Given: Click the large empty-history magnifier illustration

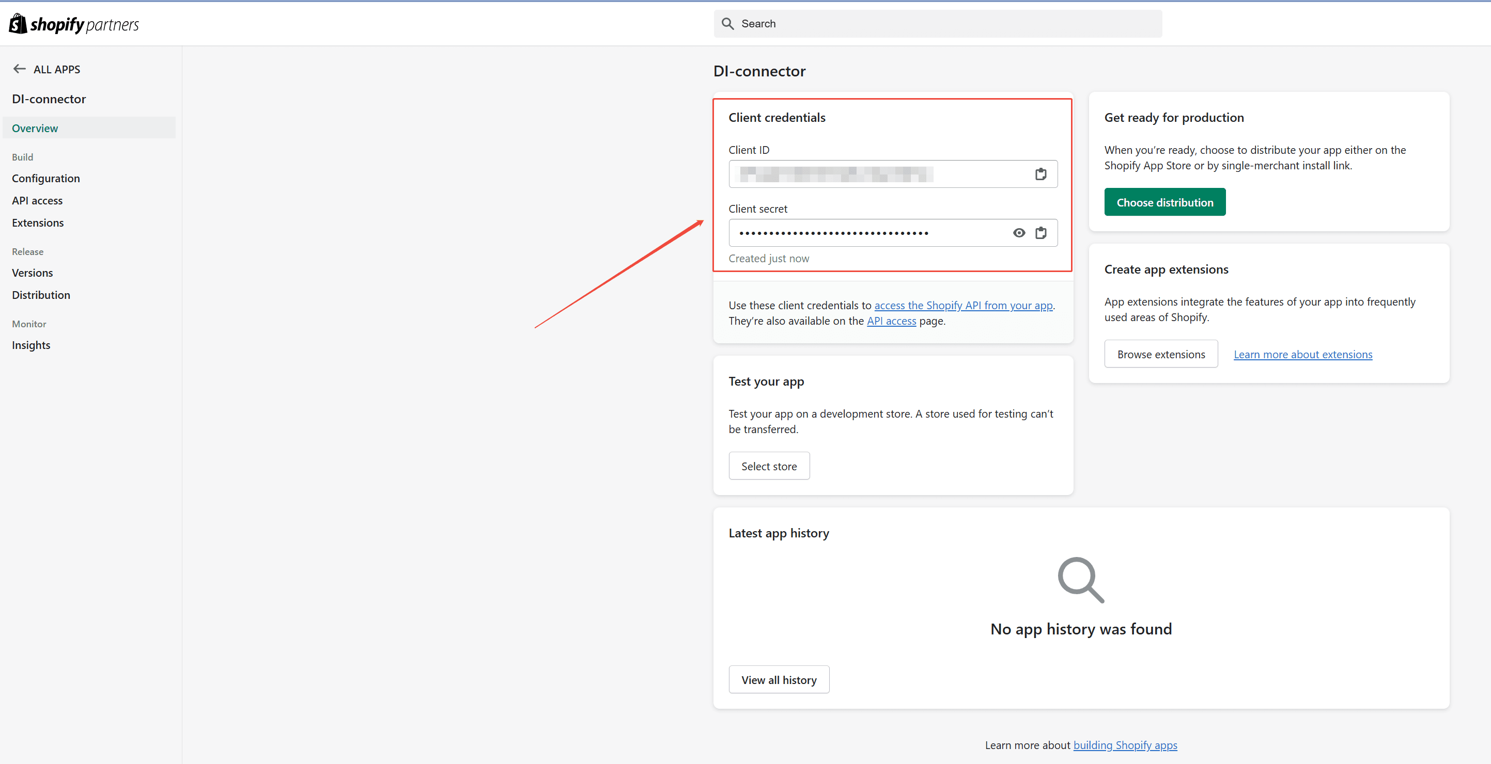Looking at the screenshot, I should coord(1081,580).
